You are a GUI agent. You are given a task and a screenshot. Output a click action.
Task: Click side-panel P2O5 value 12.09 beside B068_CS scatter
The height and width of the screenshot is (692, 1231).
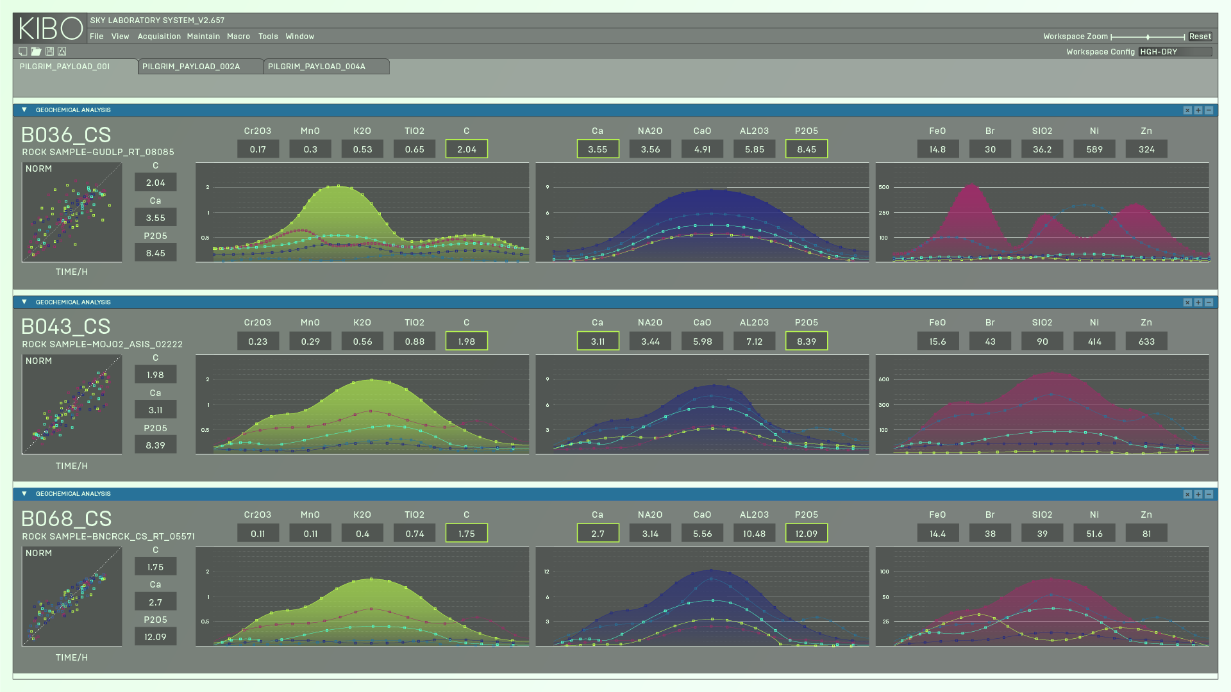tap(156, 637)
